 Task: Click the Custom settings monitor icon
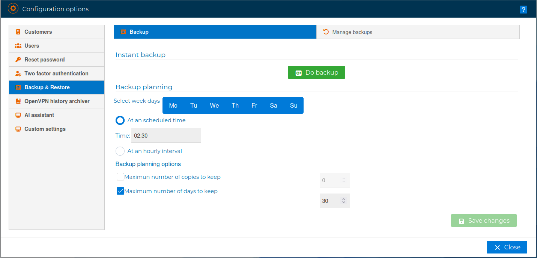coord(18,129)
